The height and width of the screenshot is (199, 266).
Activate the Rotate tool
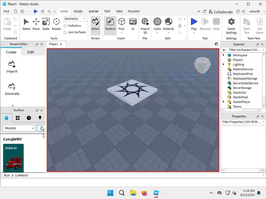(56, 24)
